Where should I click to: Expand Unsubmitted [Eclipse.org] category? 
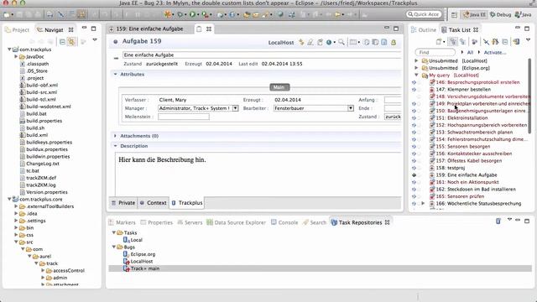pyautogui.click(x=416, y=68)
